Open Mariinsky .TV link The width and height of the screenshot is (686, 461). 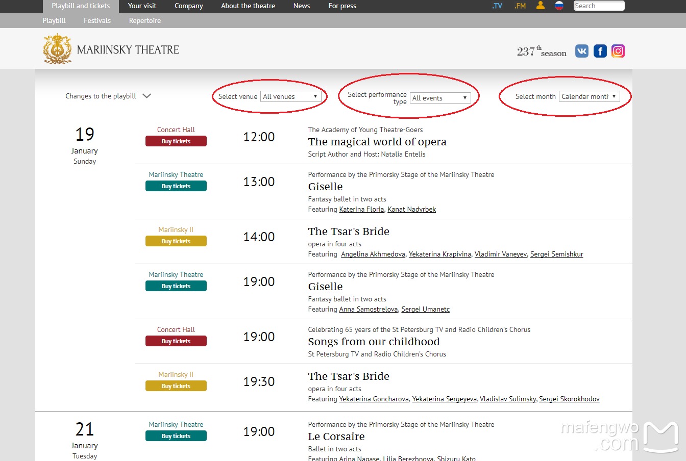pos(498,6)
